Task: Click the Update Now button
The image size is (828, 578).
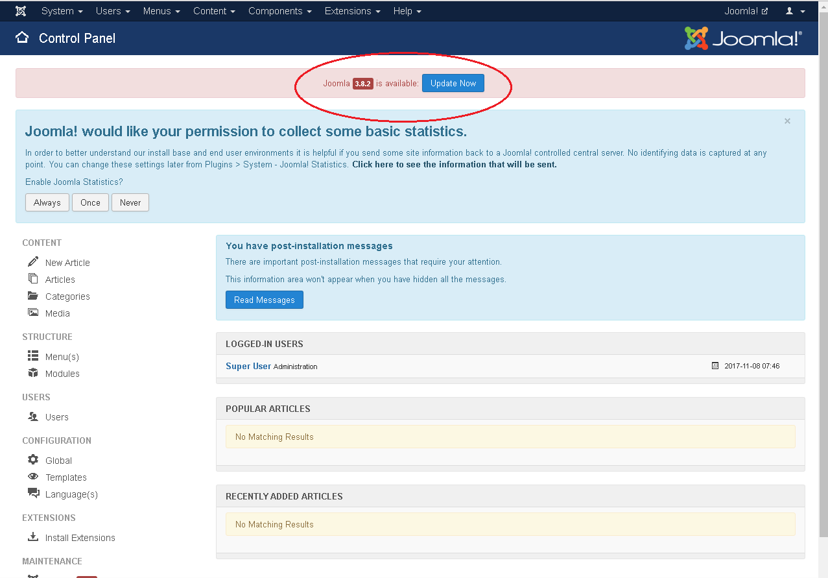Action: [x=453, y=83]
